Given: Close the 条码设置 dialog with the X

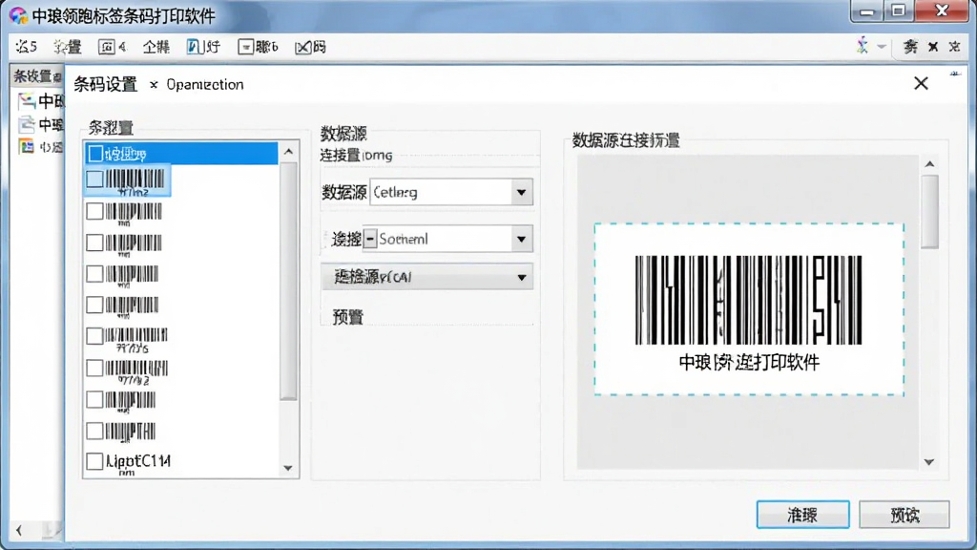Looking at the screenshot, I should (x=921, y=83).
